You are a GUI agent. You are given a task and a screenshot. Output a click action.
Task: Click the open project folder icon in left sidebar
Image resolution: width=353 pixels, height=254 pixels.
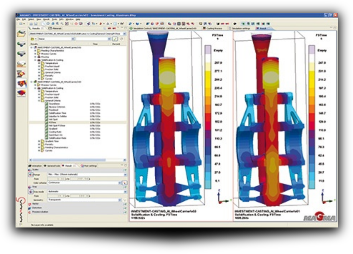click(x=21, y=34)
